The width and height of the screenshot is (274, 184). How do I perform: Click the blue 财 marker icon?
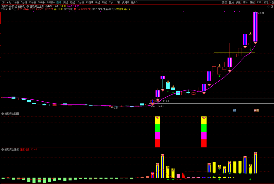point(235,110)
